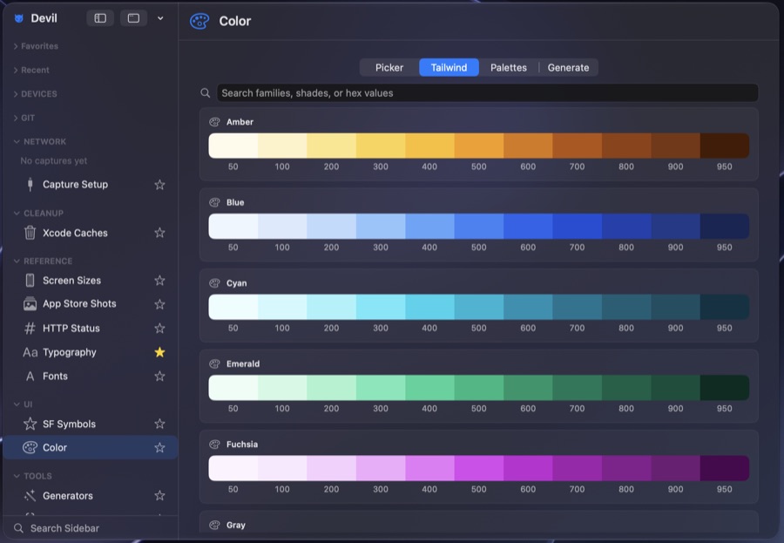Collapse the TOOLS section

point(32,476)
